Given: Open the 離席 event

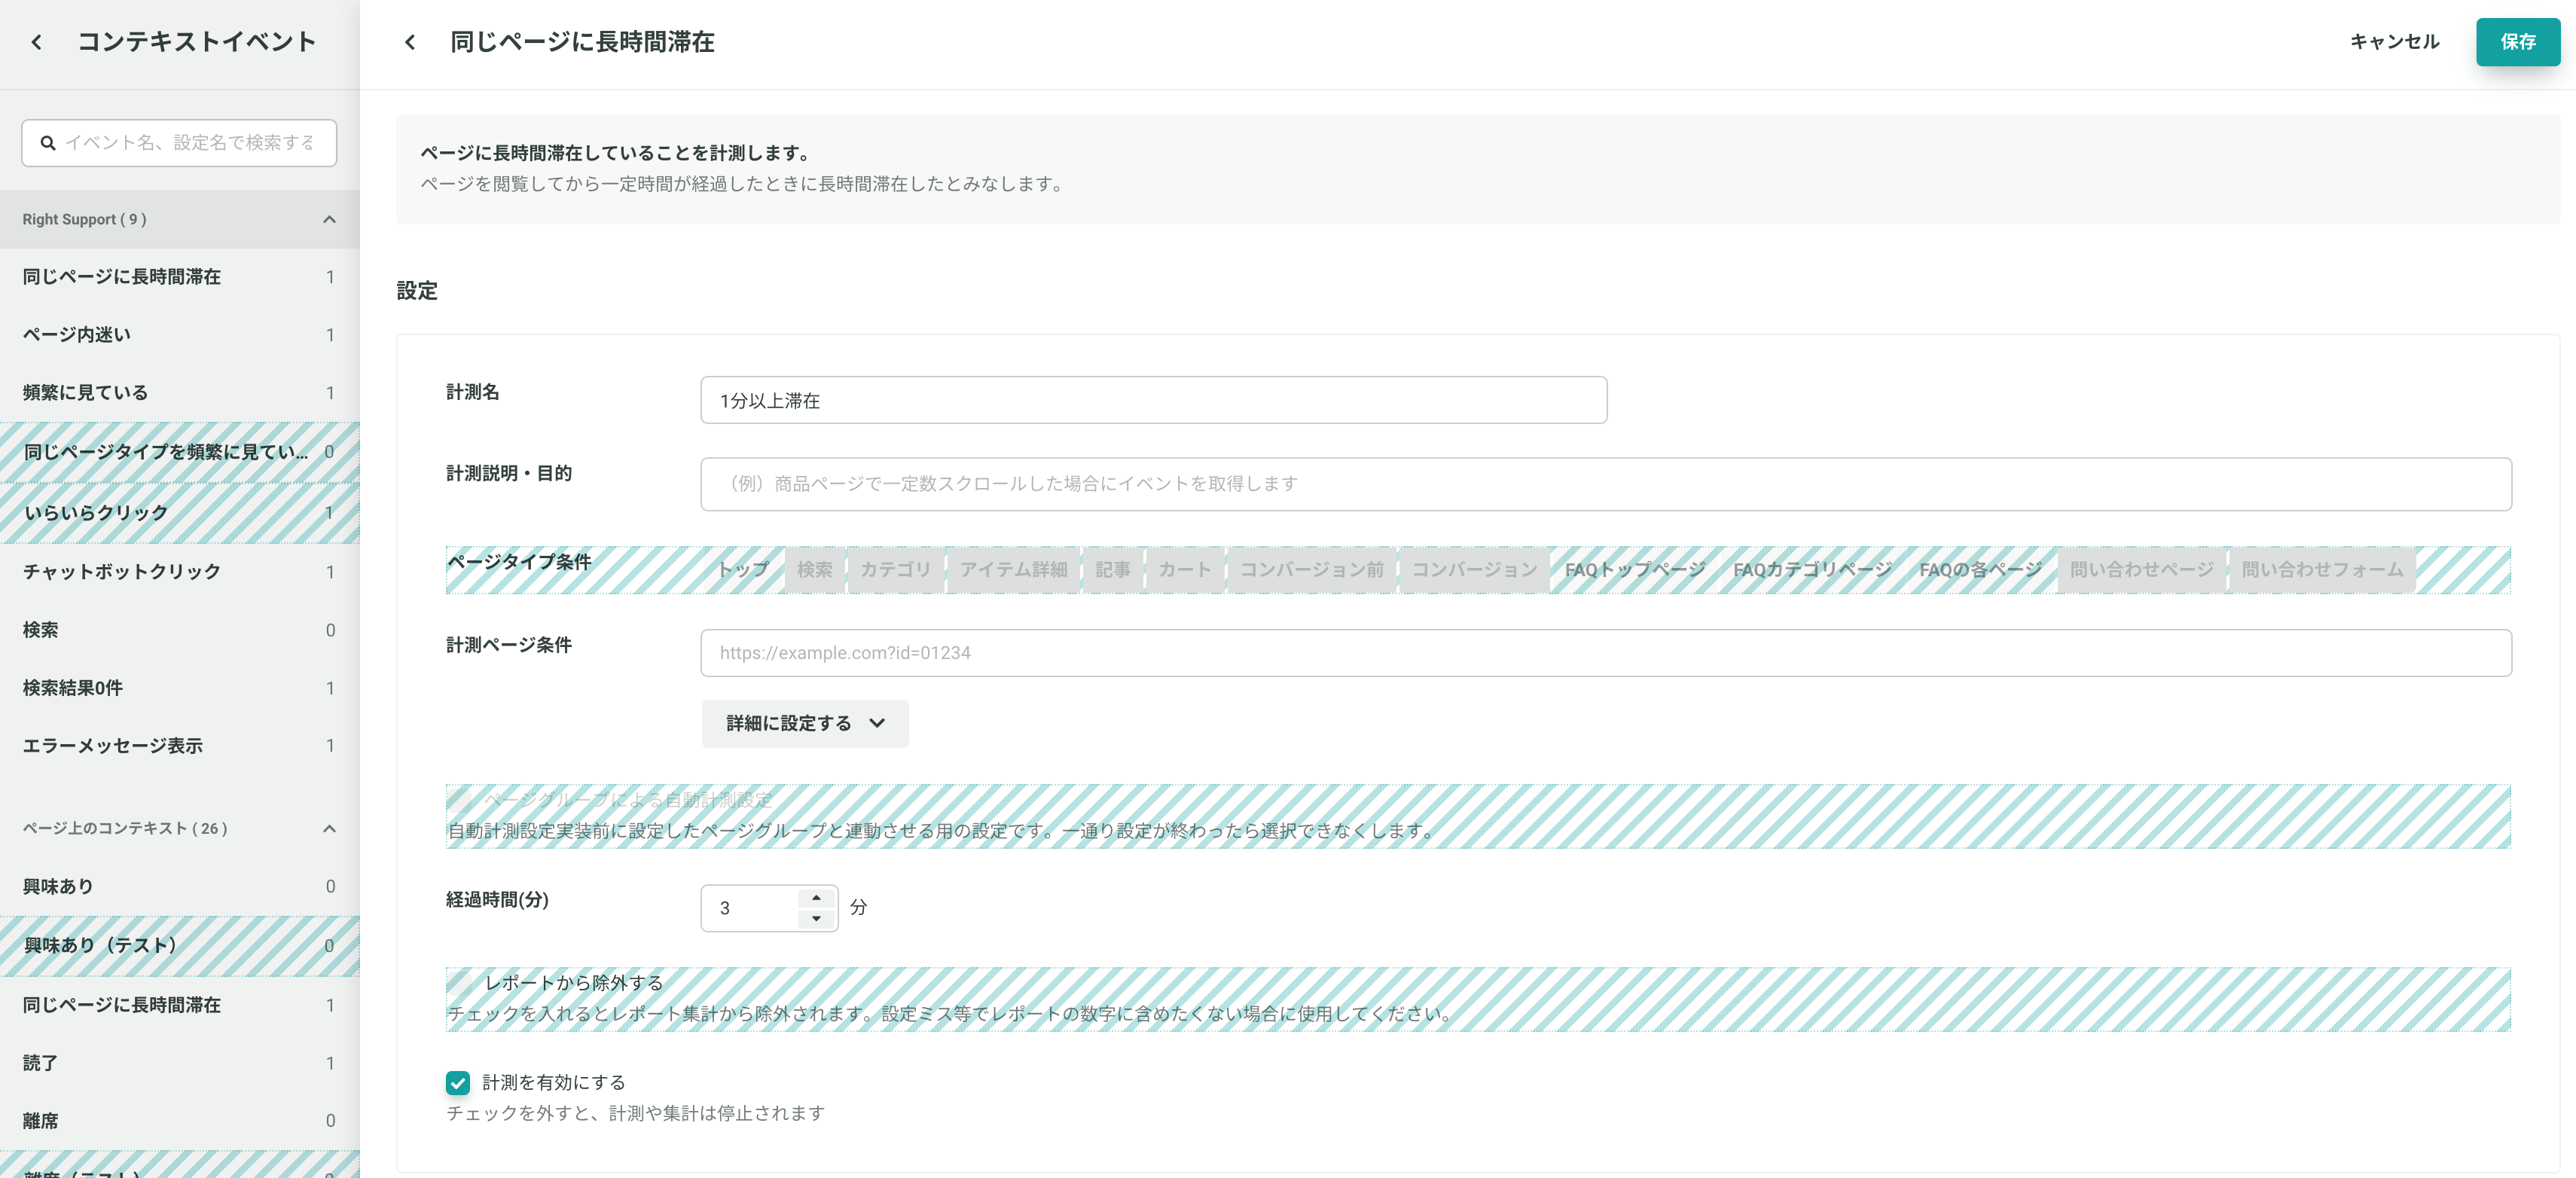Looking at the screenshot, I should pos(180,1121).
